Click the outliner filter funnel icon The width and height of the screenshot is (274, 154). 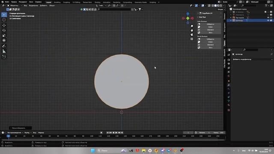tap(266, 6)
